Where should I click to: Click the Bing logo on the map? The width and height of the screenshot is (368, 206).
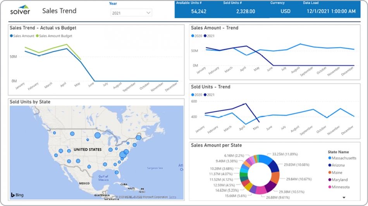[x=17, y=195]
